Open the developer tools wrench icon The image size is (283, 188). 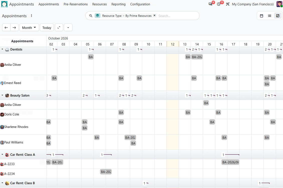coord(228,4)
